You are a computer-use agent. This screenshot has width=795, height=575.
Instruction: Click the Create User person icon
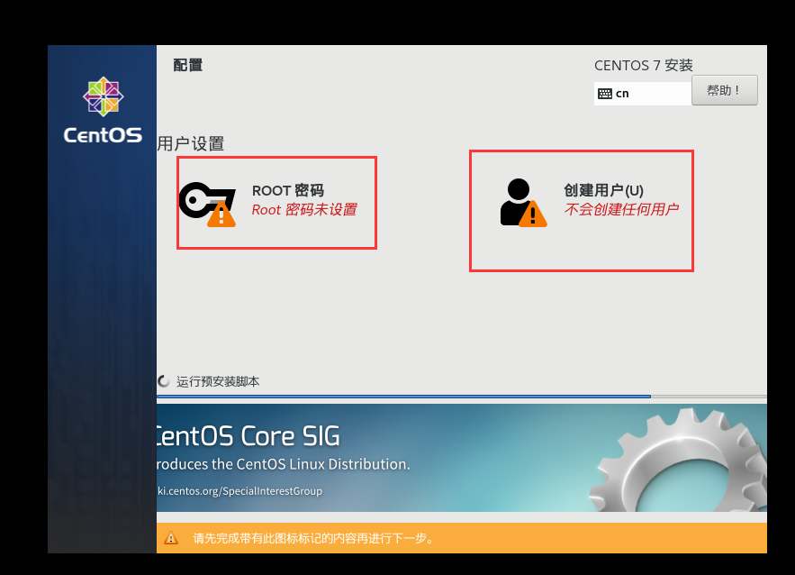pyautogui.click(x=523, y=203)
